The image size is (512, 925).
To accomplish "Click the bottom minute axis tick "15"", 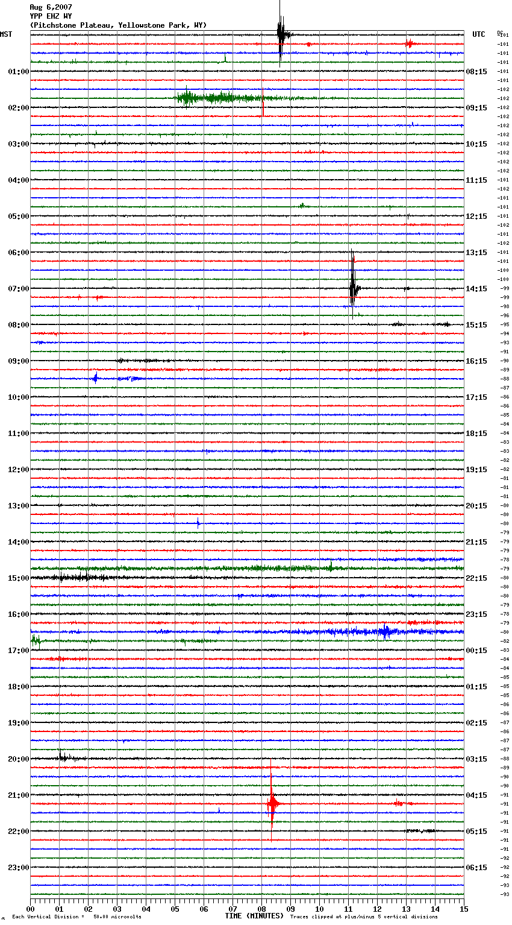I will click(x=464, y=909).
